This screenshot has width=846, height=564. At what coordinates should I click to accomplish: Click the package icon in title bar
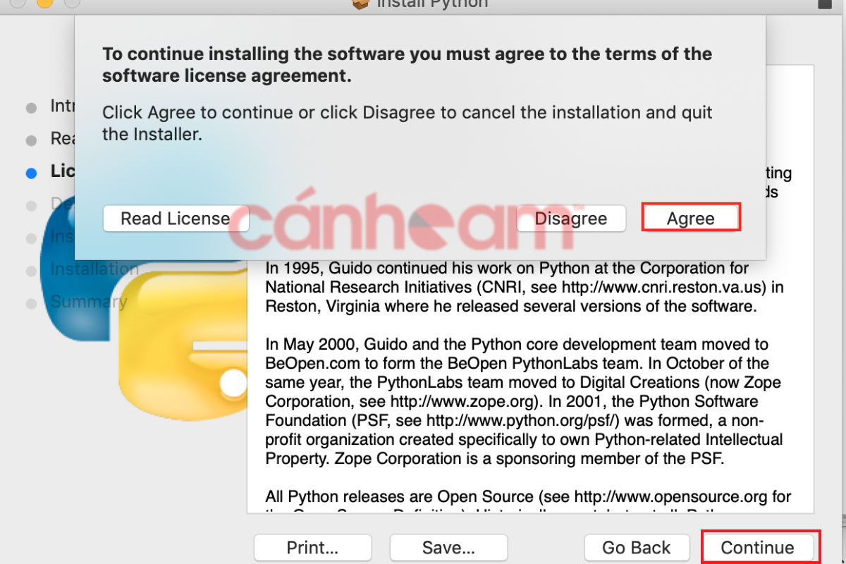[360, 3]
